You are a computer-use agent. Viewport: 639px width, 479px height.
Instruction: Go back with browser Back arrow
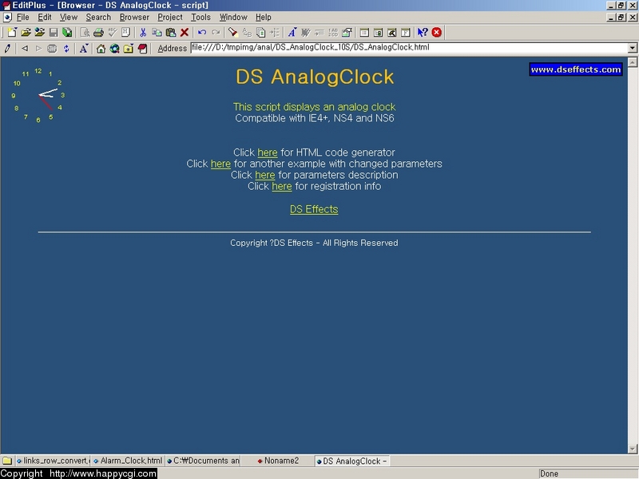[x=25, y=49]
